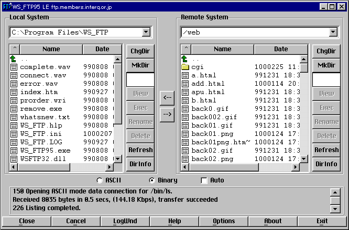
Task: Click the local parent directory green arrow
Action: click(13, 59)
